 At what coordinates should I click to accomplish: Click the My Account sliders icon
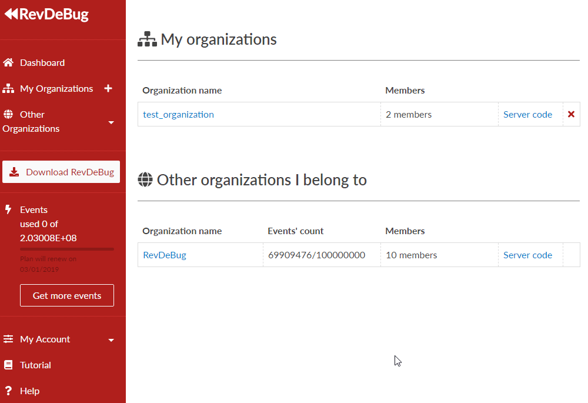(8, 339)
